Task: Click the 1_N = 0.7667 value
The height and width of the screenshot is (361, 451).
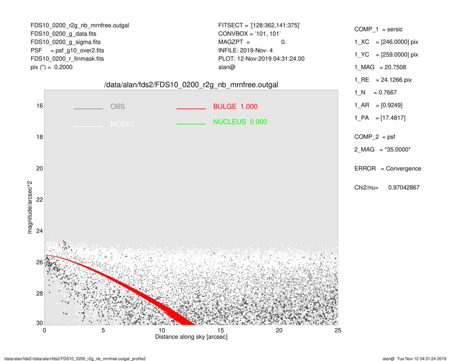Action: click(x=376, y=92)
